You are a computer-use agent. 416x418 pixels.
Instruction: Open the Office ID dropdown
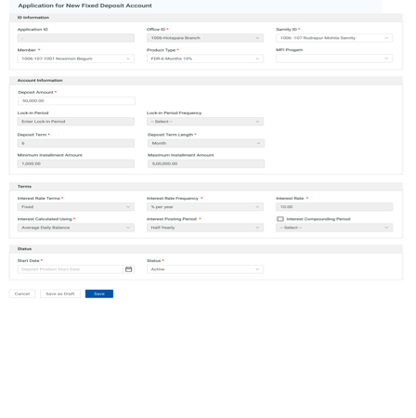point(205,38)
